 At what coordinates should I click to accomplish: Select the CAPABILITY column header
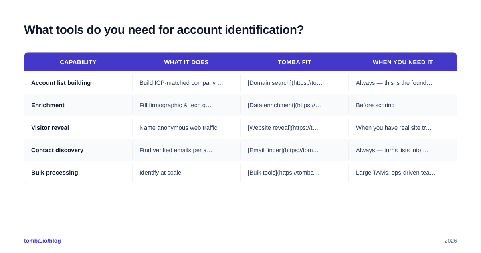78,62
